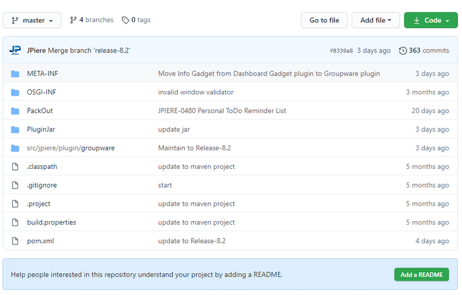Click the META-INF folder icon

pos(15,74)
